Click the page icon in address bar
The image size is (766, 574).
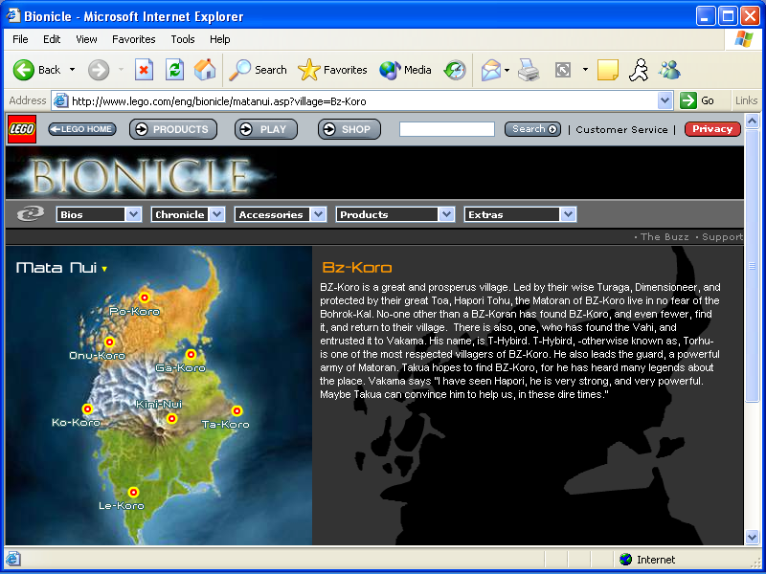tap(60, 101)
